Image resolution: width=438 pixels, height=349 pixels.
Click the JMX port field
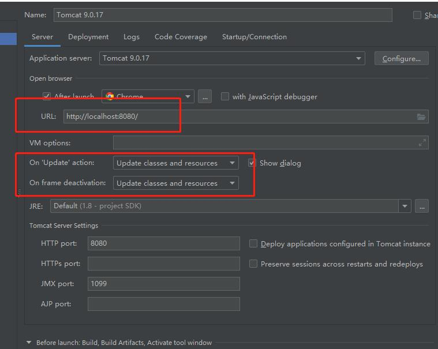(164, 284)
